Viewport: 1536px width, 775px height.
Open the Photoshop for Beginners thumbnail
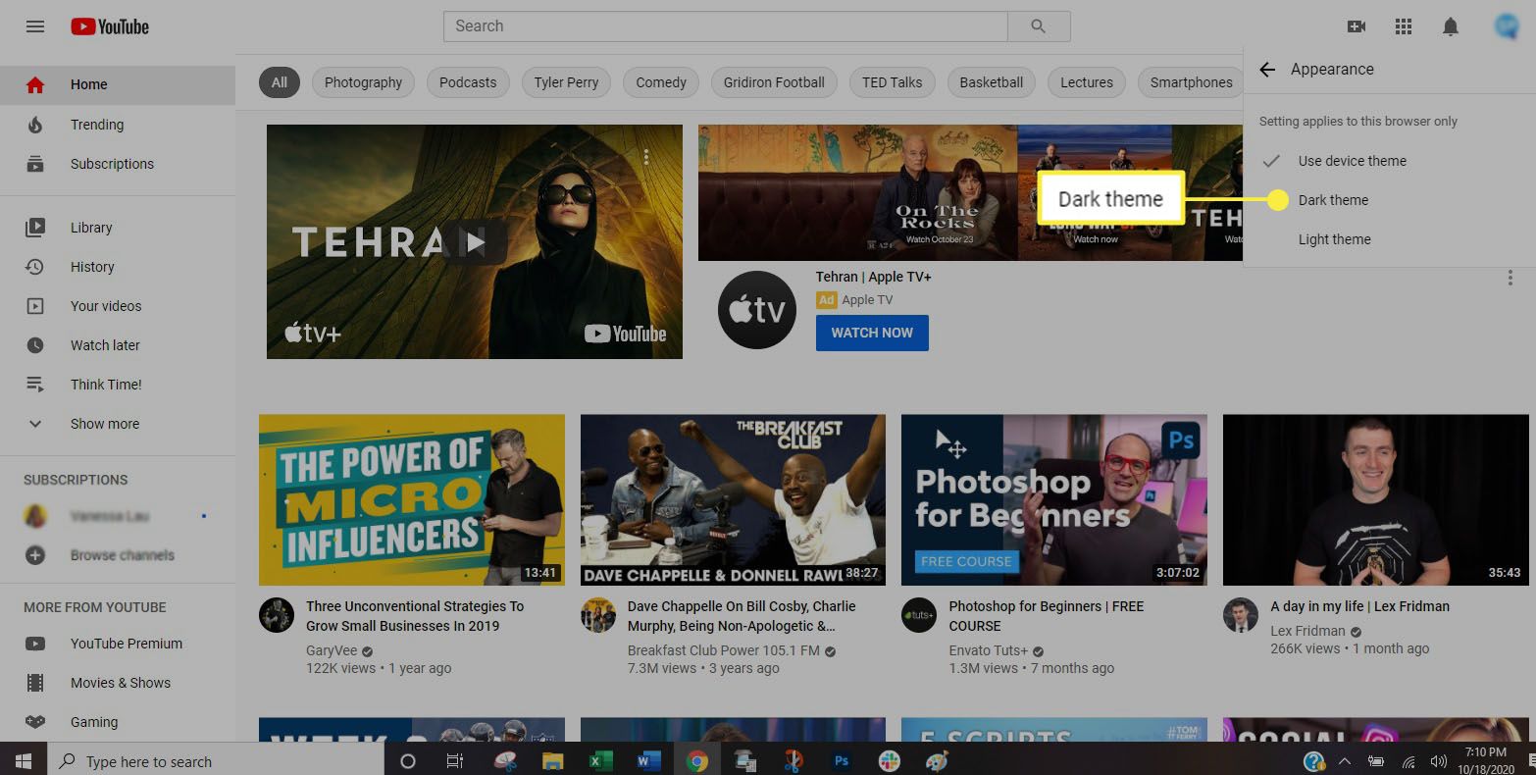pos(1054,500)
